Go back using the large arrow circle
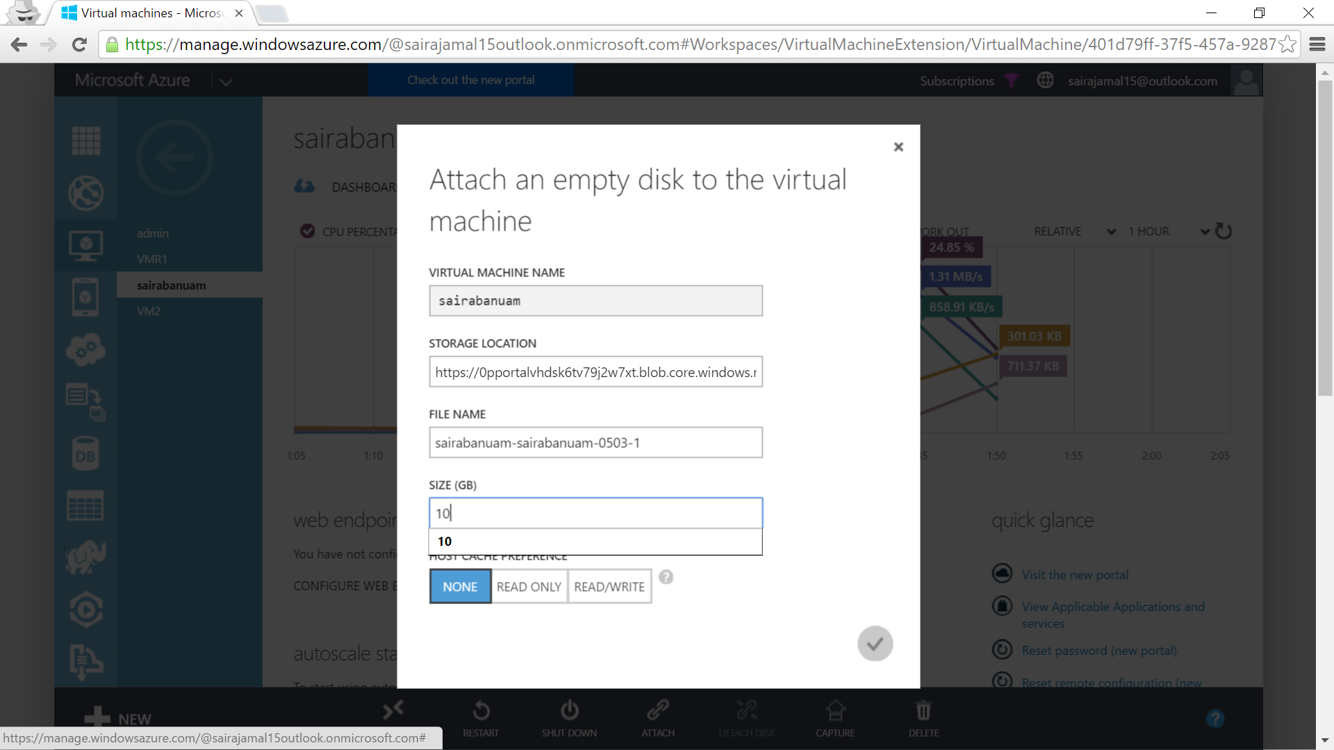The height and width of the screenshot is (750, 1334). 174,158
